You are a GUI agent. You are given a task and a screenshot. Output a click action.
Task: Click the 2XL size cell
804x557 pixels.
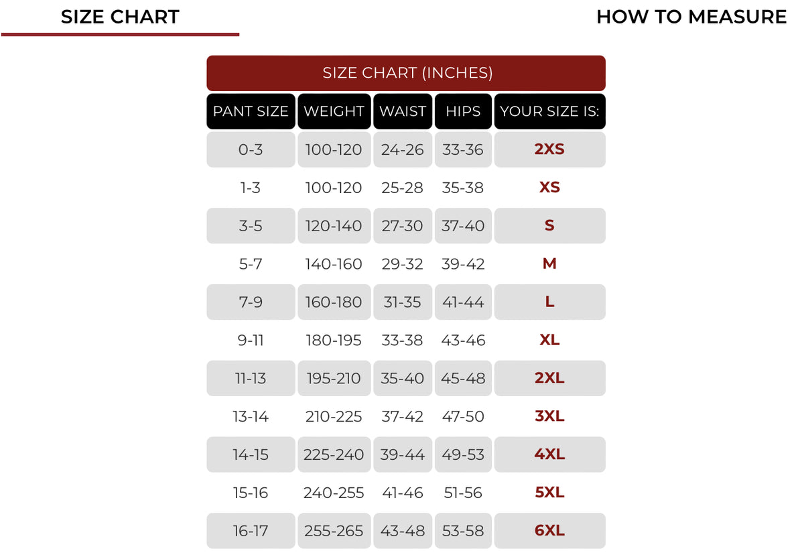tap(549, 379)
